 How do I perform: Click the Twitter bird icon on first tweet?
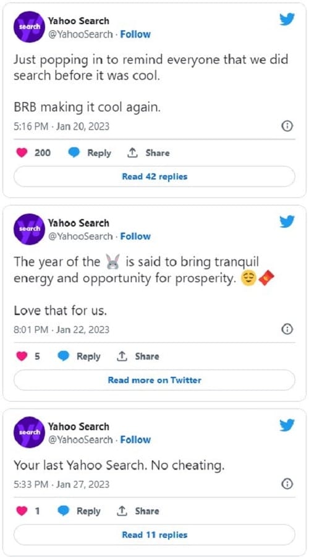point(287,20)
